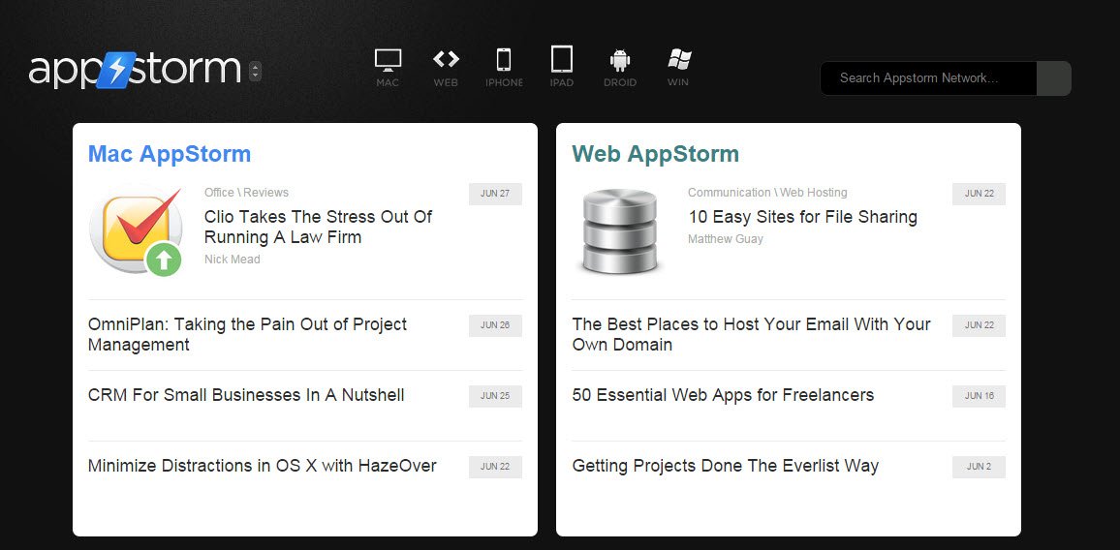Screen dimensions: 1120x550
Task: Click the Mac monitor icon in navigation
Action: tap(388, 62)
